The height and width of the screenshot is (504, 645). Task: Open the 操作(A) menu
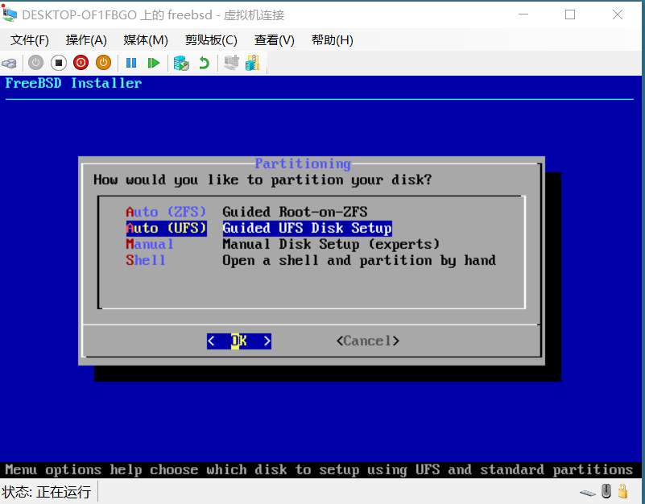point(86,40)
